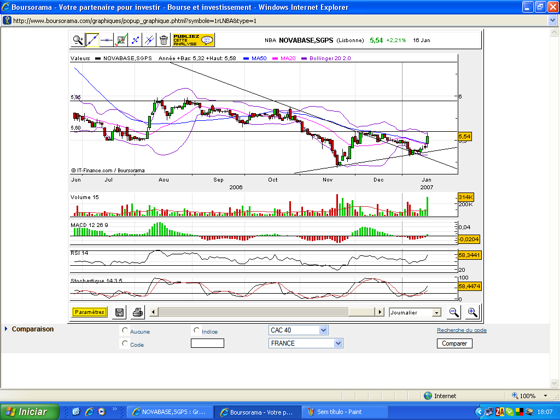Click the code input field
560x420 pixels.
pos(207,343)
